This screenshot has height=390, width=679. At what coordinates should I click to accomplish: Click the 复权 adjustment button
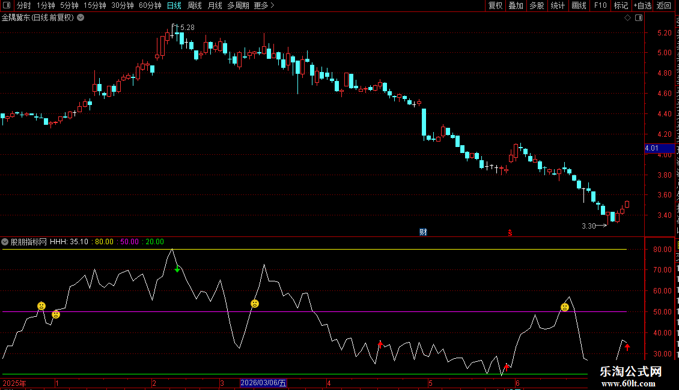[x=495, y=5]
